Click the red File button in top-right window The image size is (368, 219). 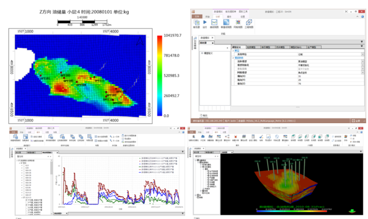(197, 16)
